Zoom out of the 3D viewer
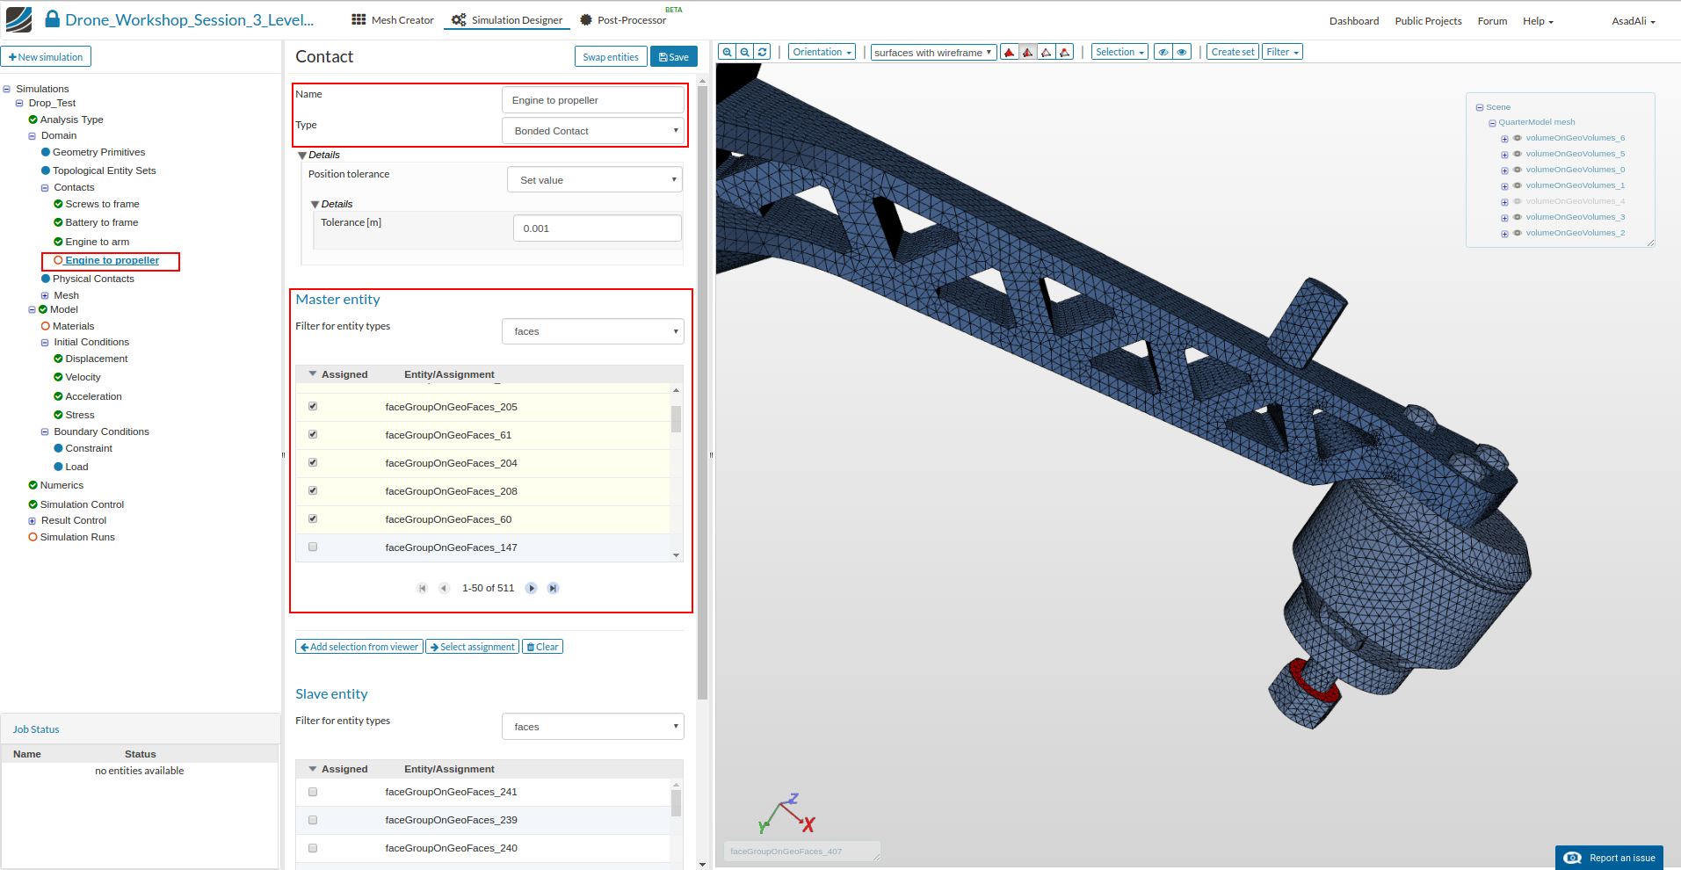This screenshot has width=1681, height=870. (745, 52)
